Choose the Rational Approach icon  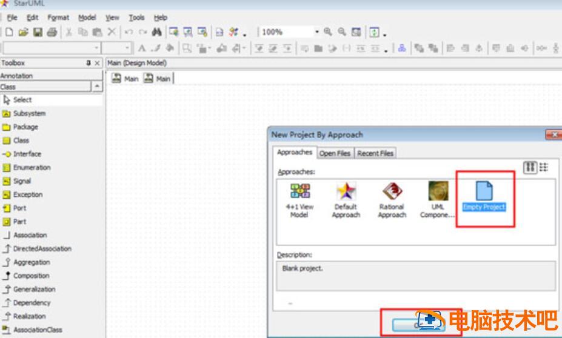pos(392,200)
